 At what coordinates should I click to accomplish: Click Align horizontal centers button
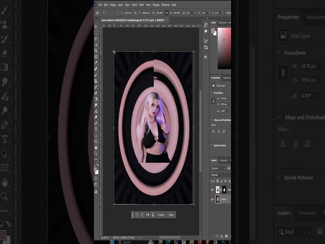click(219, 131)
